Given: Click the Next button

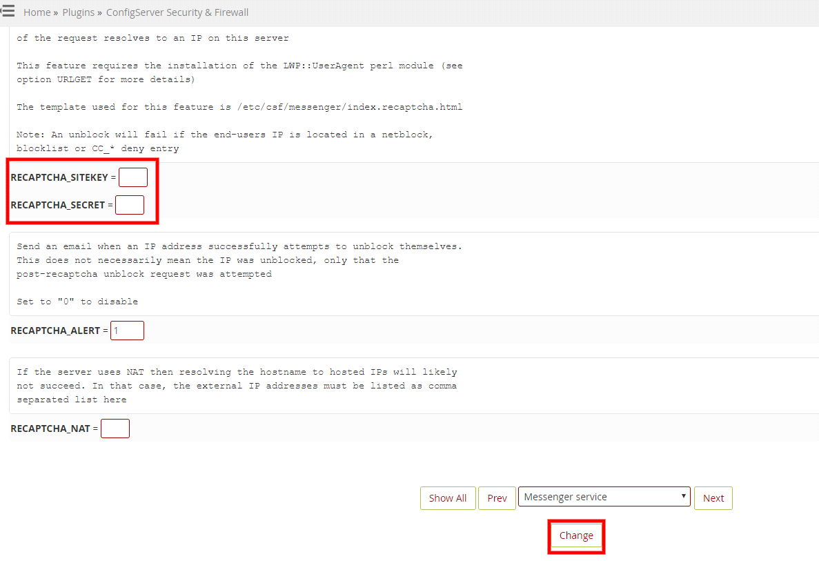Looking at the screenshot, I should pos(713,498).
